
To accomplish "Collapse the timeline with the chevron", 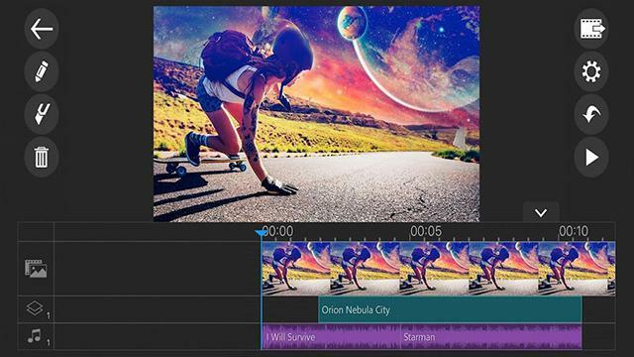I will click(x=541, y=212).
